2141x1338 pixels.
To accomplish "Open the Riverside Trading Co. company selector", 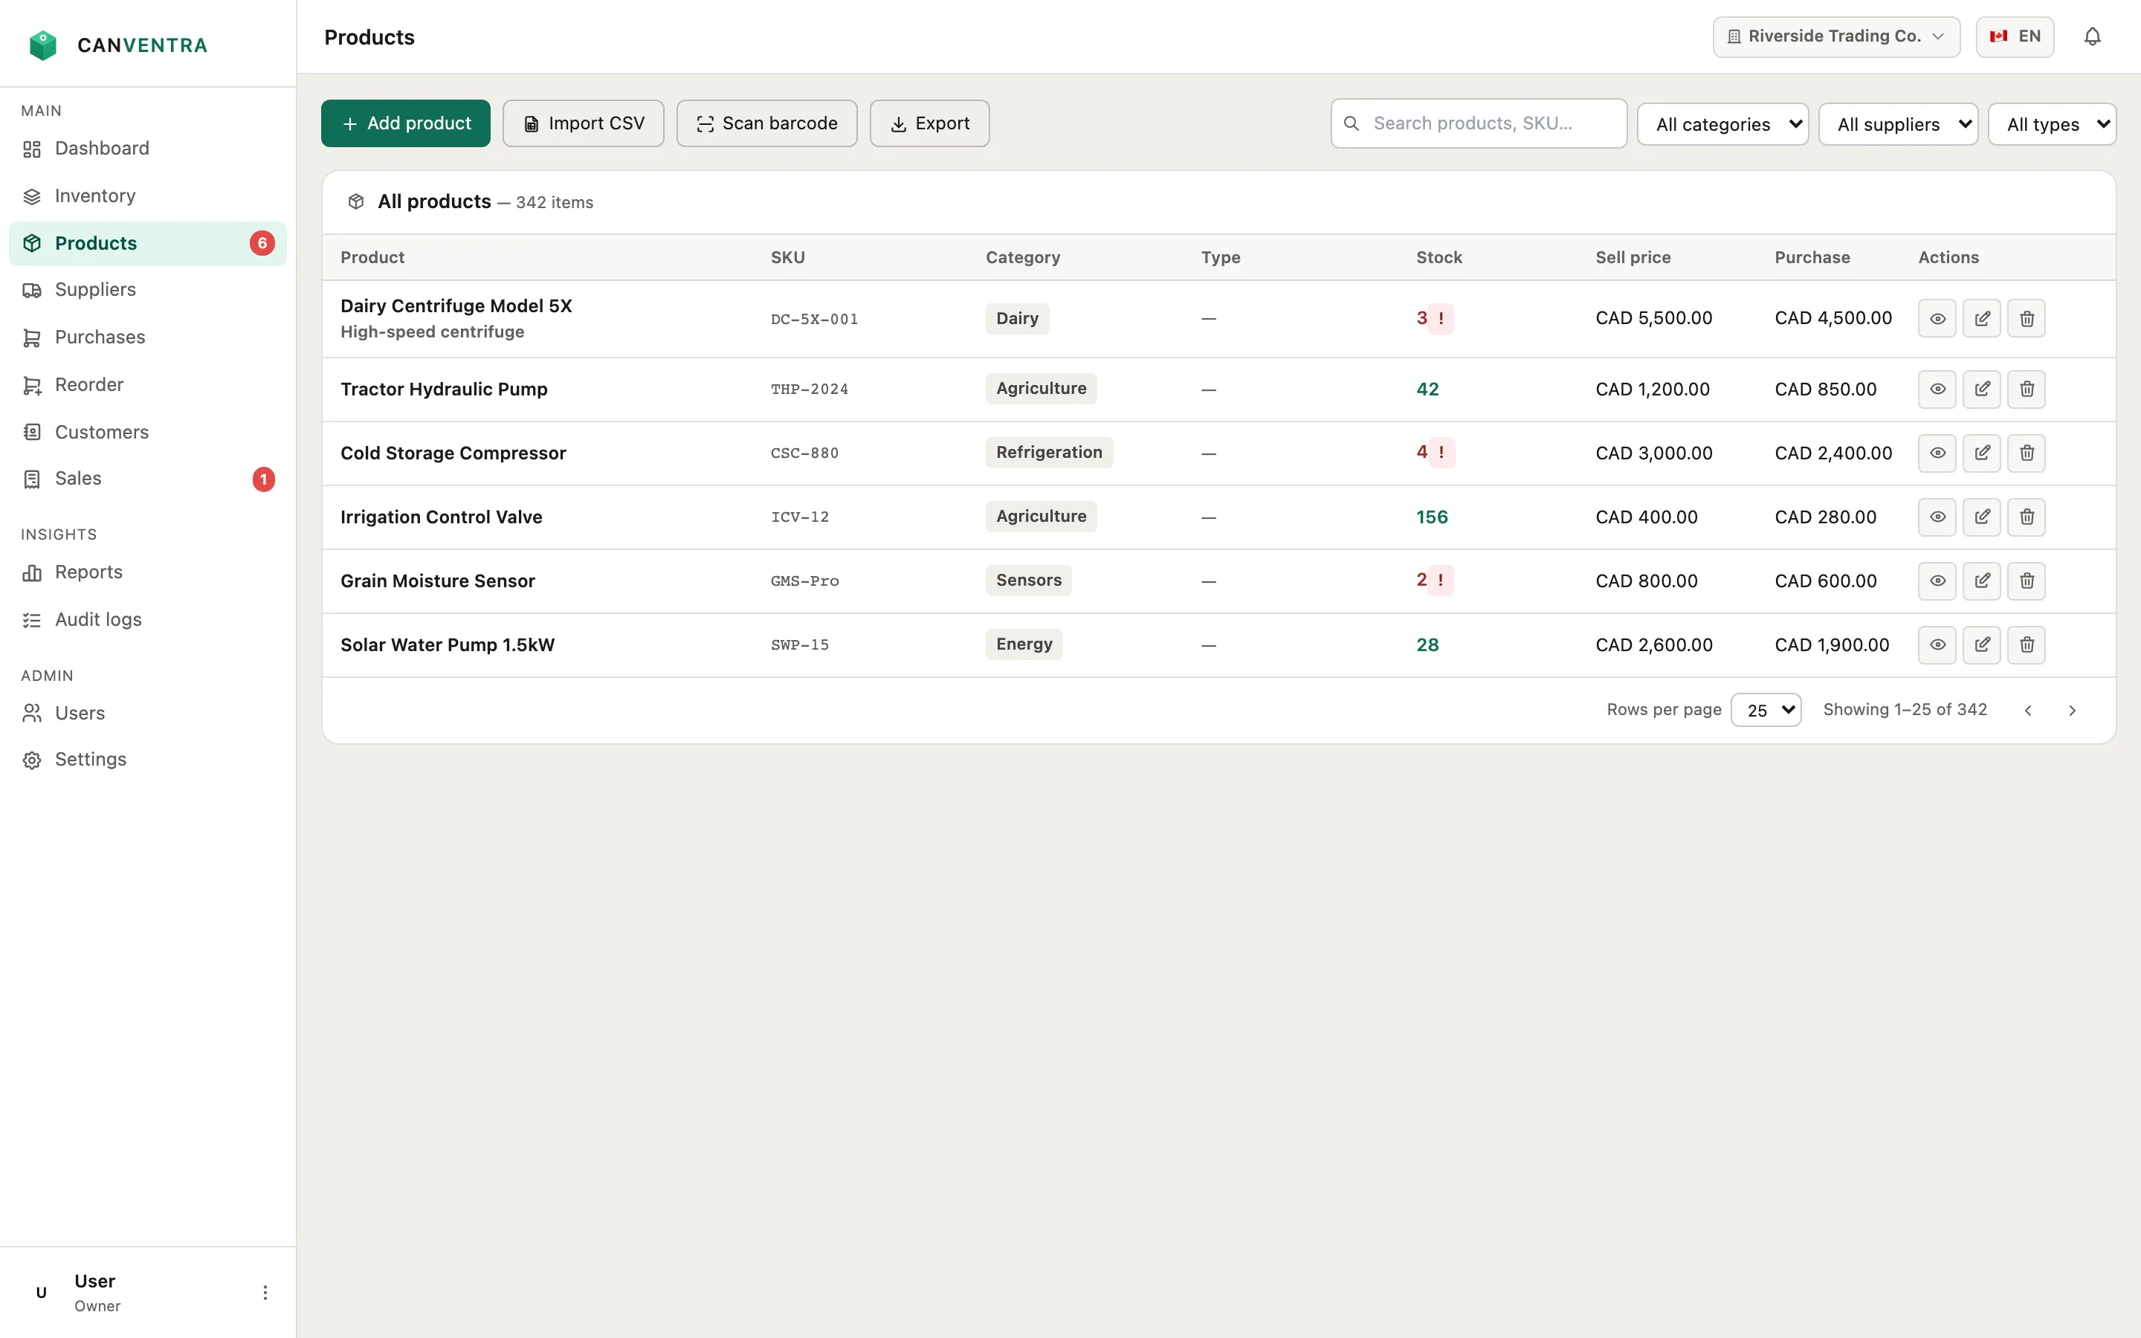I will pos(1835,36).
